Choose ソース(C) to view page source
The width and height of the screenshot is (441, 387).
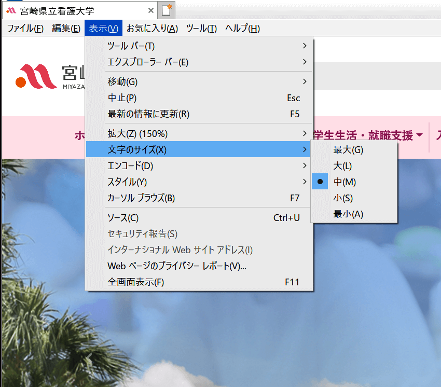[199, 218]
